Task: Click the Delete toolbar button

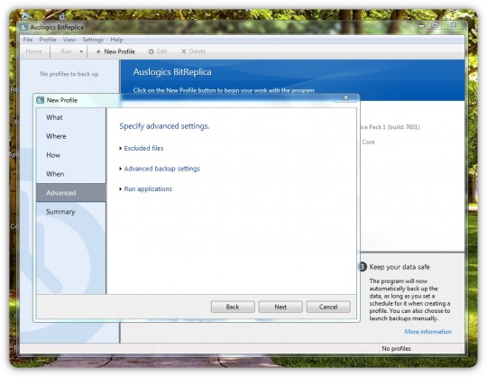Action: coord(194,51)
